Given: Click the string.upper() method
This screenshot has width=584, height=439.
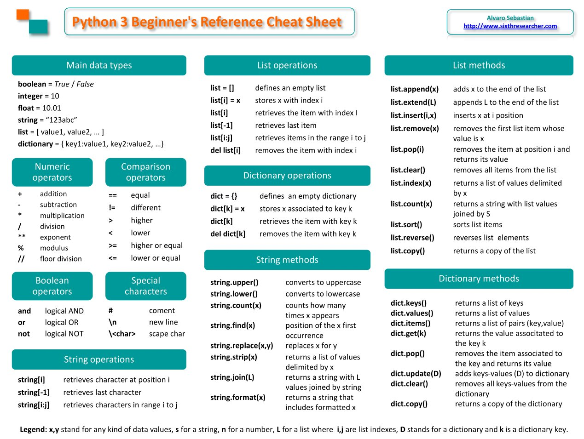Looking at the screenshot, I should [234, 282].
